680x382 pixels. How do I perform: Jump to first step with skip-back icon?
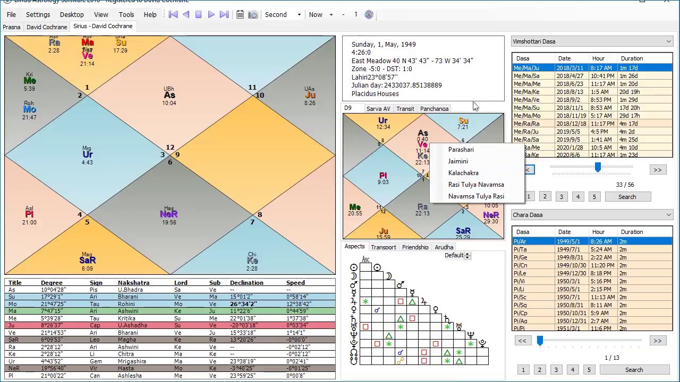pos(173,14)
